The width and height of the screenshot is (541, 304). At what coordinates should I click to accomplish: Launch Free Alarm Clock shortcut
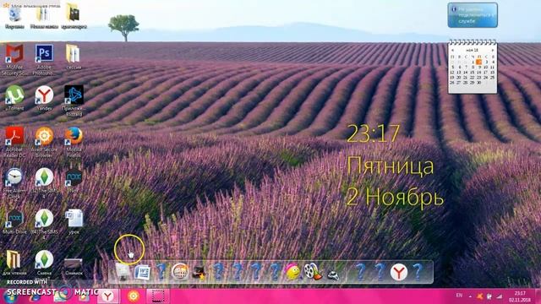(x=14, y=182)
